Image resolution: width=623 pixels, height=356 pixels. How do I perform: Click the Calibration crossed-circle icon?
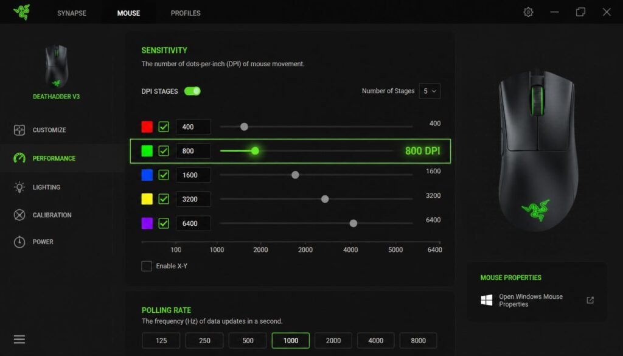pos(19,215)
